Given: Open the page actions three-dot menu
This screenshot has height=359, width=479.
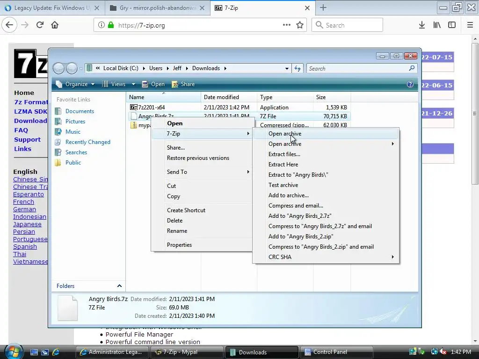Looking at the screenshot, I should pos(287,25).
